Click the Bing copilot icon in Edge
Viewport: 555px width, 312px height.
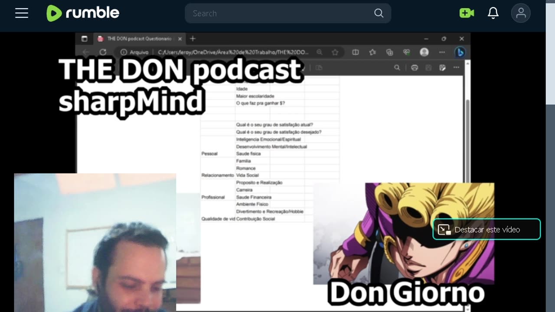point(460,52)
